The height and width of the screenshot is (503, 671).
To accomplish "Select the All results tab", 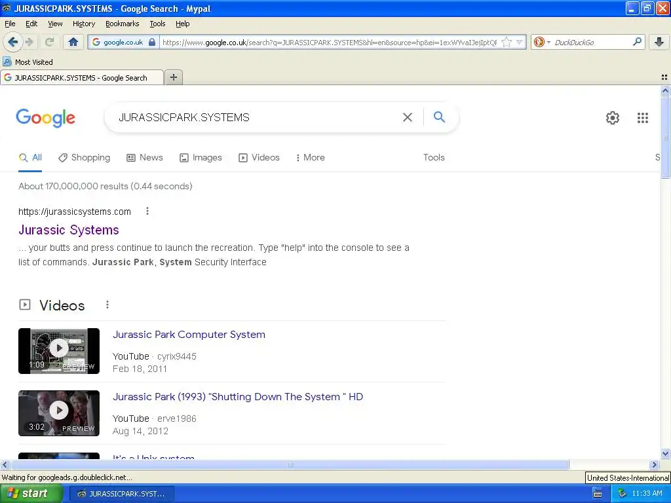I will pos(30,157).
